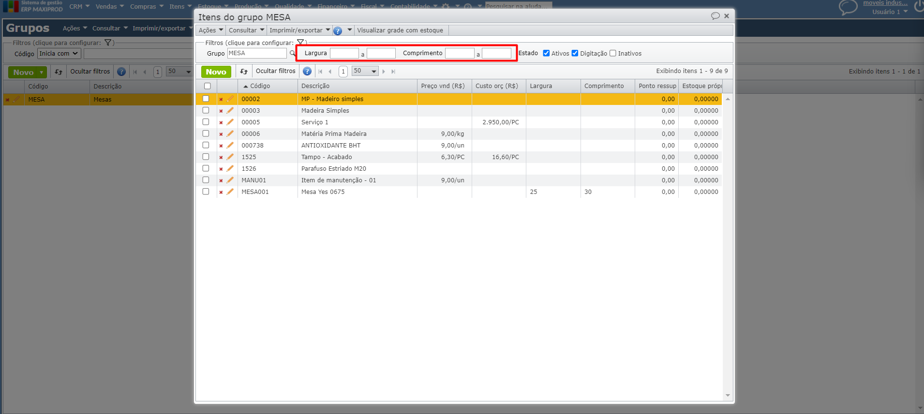Expand the arrow next to dialog help icon

pyautogui.click(x=349, y=30)
